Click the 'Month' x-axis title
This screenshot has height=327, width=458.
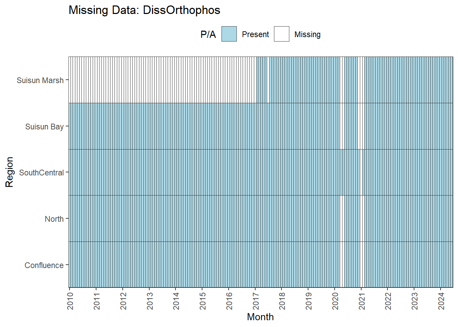pos(260,317)
